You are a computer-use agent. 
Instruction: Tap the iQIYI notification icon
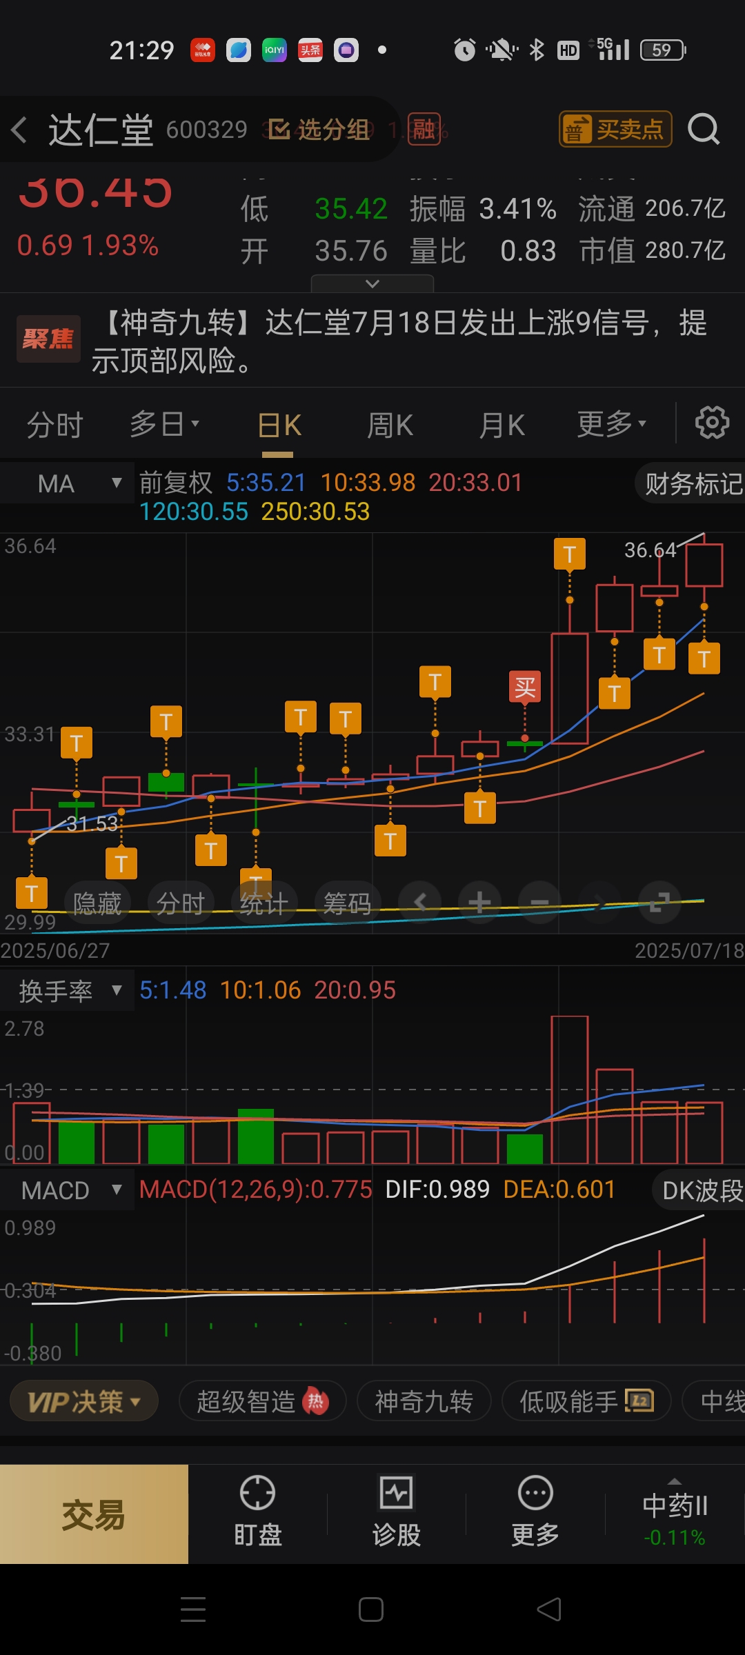point(275,50)
